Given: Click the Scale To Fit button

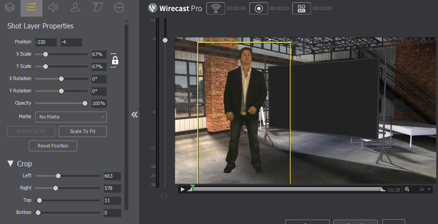Looking at the screenshot, I should pyautogui.click(x=82, y=131).
